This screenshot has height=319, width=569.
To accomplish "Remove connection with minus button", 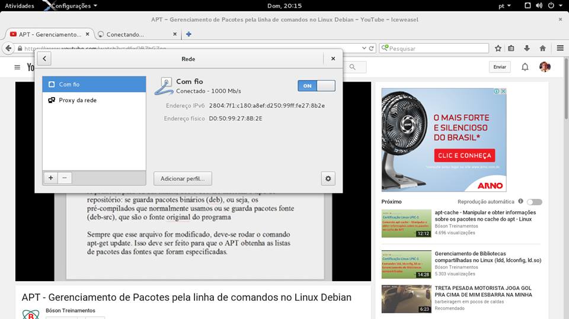I will 65,178.
